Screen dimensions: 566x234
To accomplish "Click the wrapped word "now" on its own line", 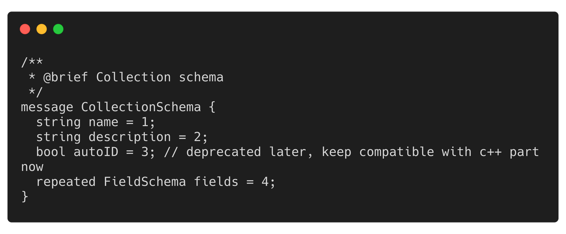I will tap(32, 167).
